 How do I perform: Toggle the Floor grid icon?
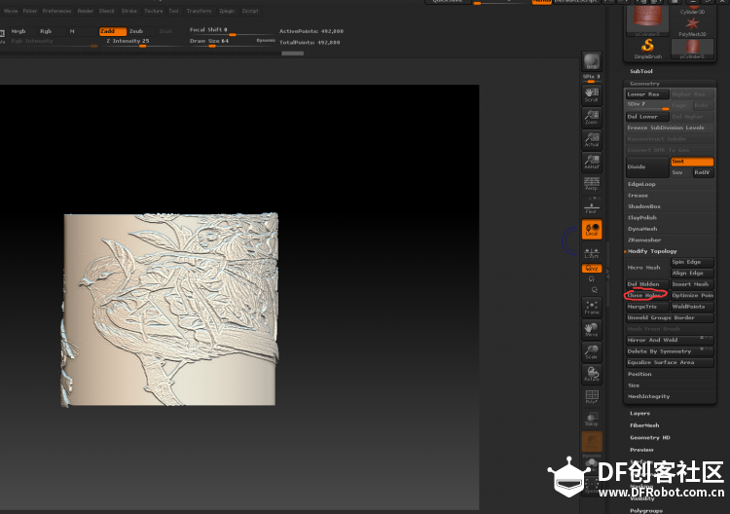tap(592, 206)
